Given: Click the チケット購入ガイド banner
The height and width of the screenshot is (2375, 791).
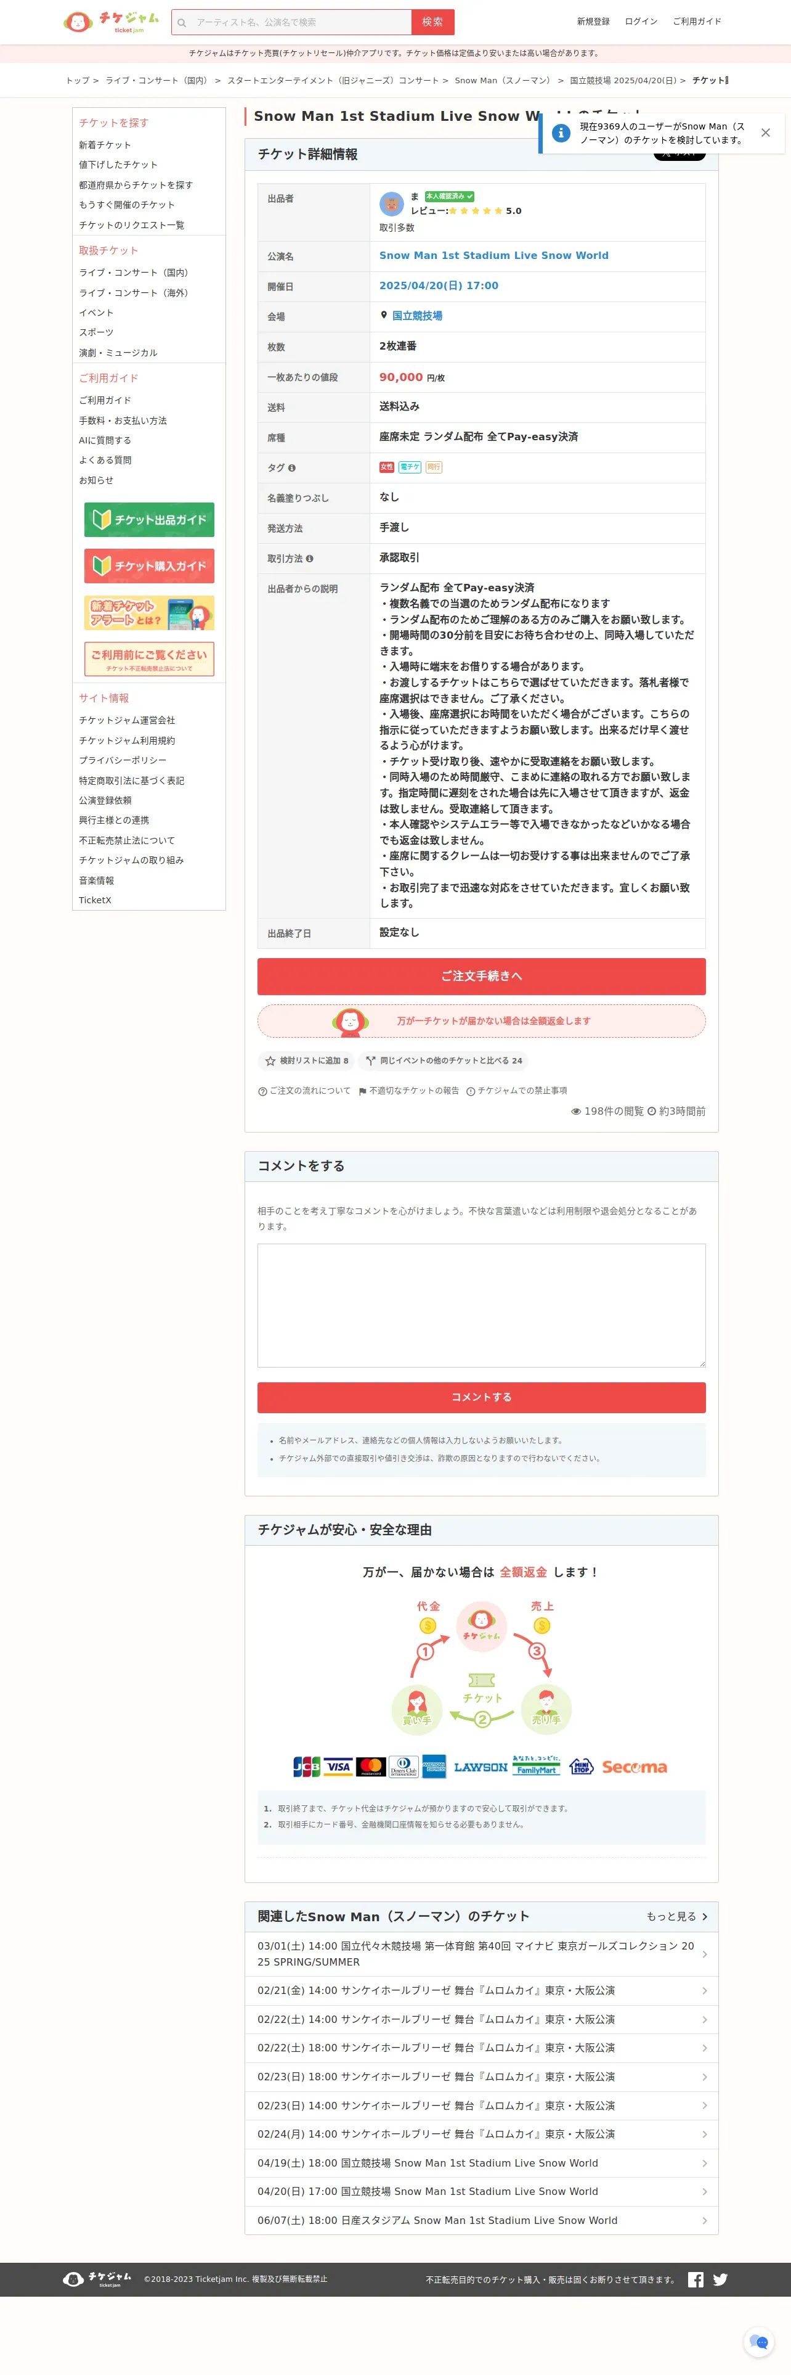Looking at the screenshot, I should (x=149, y=566).
